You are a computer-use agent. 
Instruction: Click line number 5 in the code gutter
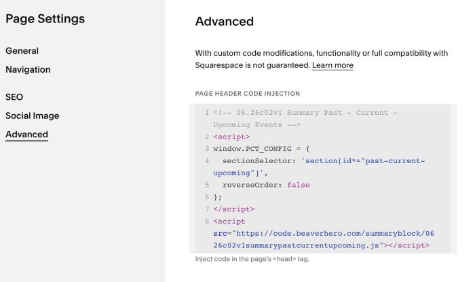point(207,185)
